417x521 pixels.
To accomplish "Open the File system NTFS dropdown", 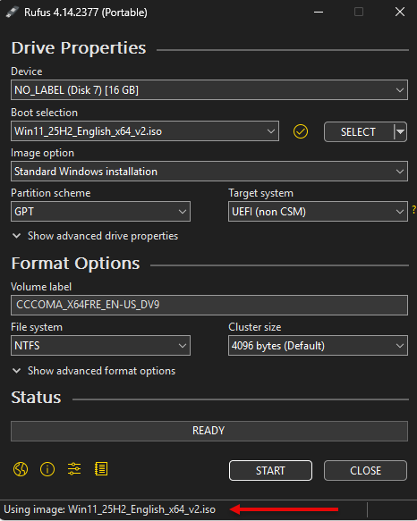I will pyautogui.click(x=100, y=346).
